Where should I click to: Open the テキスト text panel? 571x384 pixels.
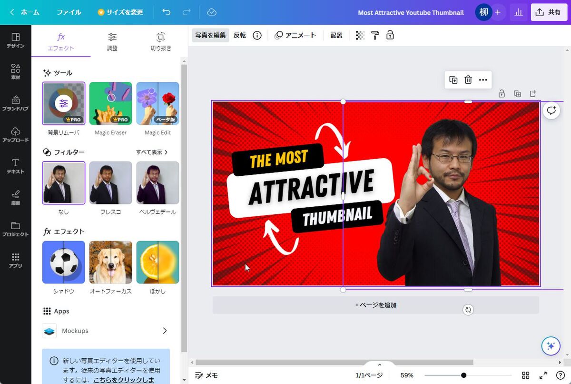pyautogui.click(x=16, y=166)
